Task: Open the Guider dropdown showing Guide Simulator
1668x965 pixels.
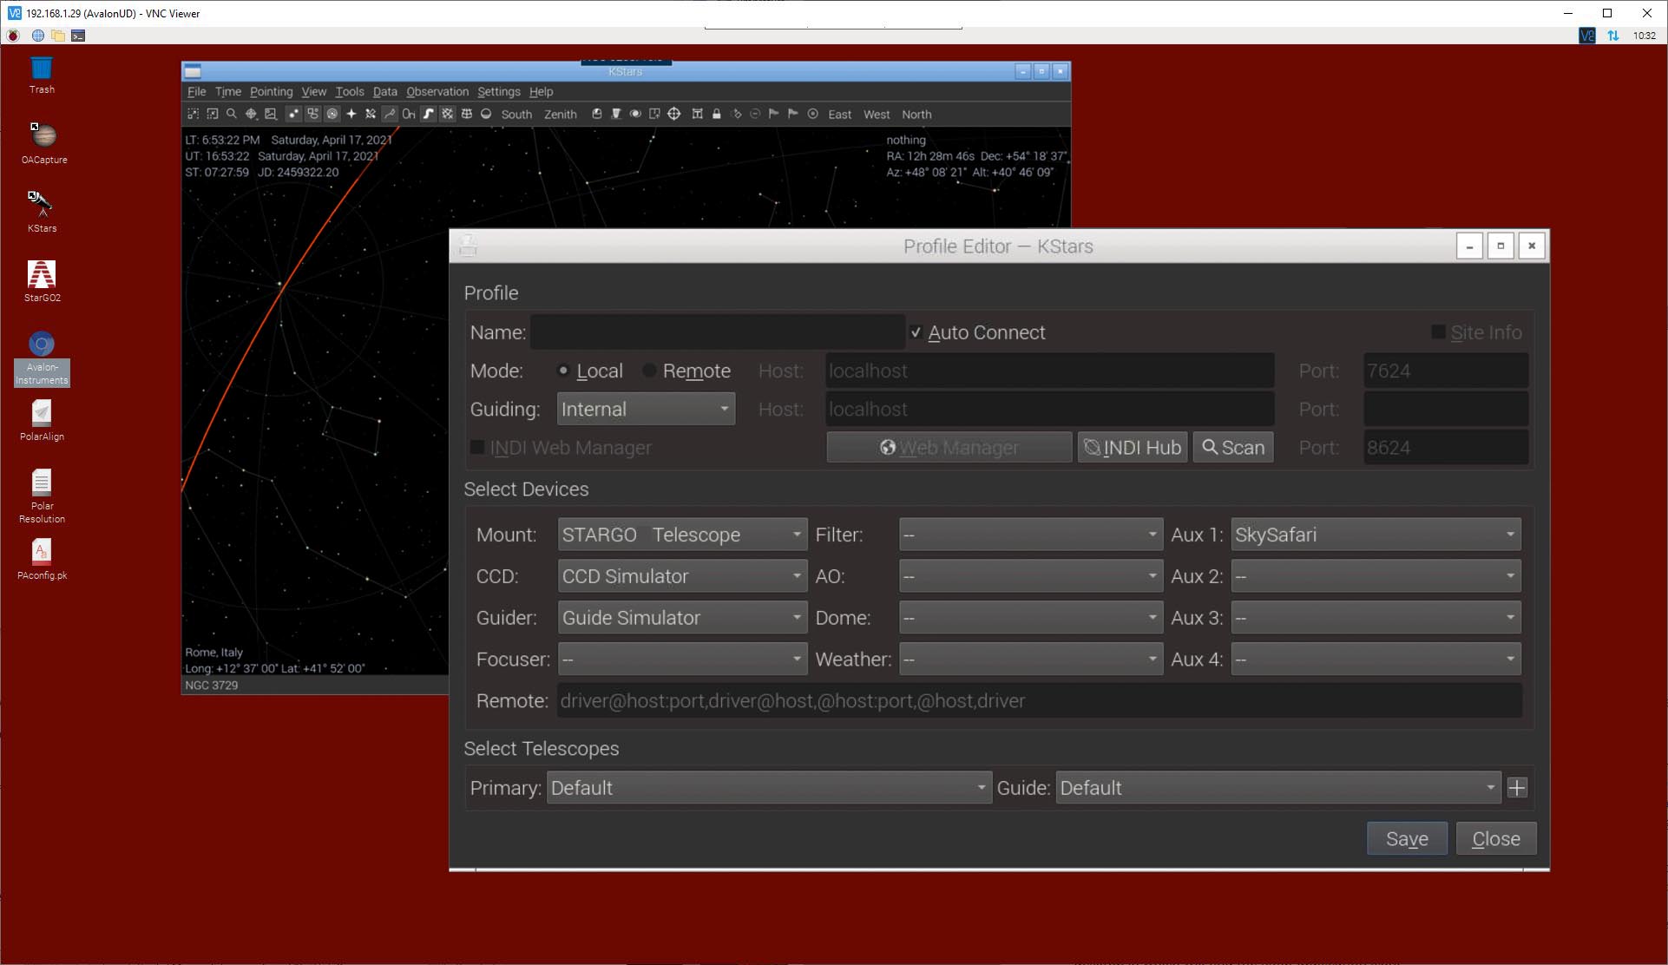Action: pyautogui.click(x=682, y=618)
